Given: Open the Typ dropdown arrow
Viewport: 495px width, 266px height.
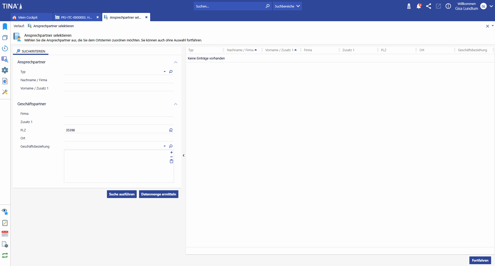Looking at the screenshot, I should pos(165,72).
